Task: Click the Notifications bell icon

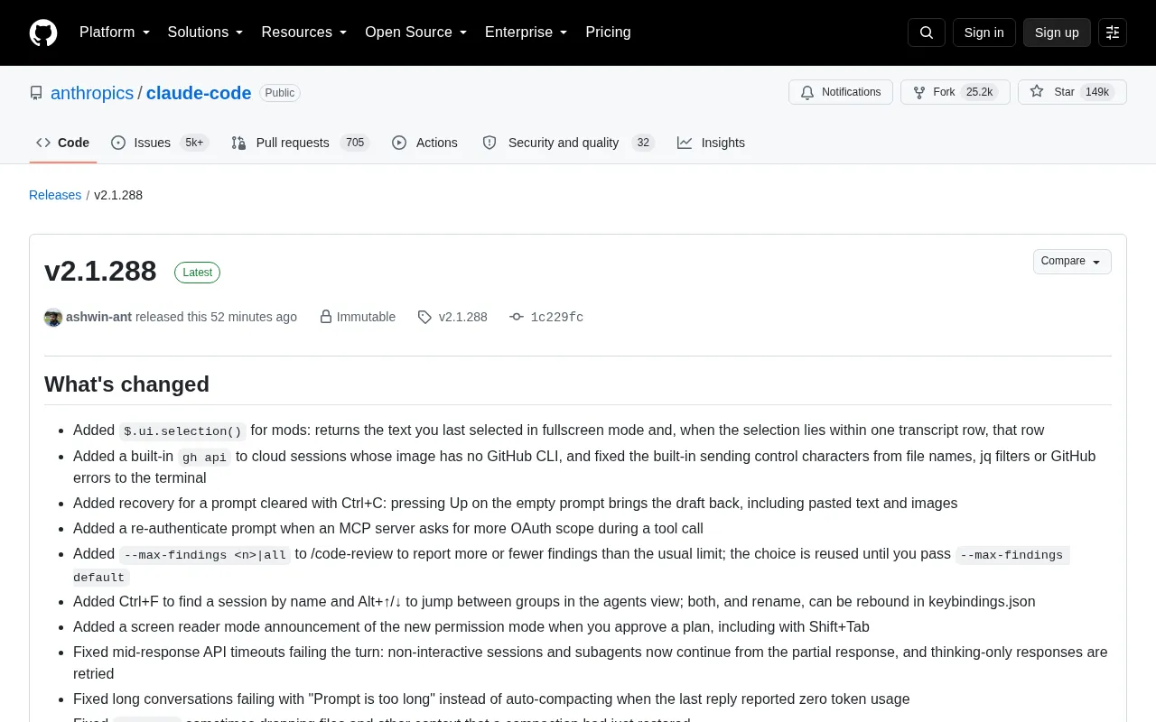Action: click(806, 92)
